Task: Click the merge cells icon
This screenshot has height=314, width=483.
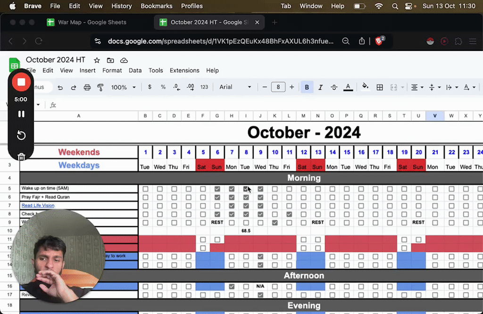Action: click(x=394, y=87)
